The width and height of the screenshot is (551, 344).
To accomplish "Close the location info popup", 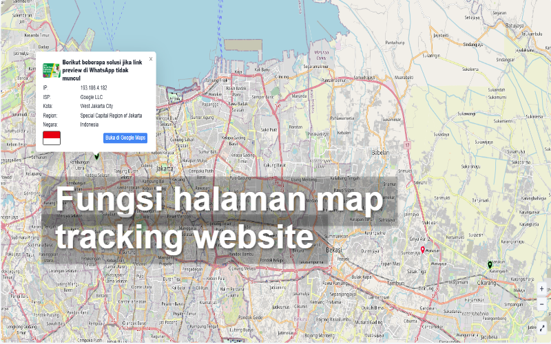I will (x=150, y=59).
